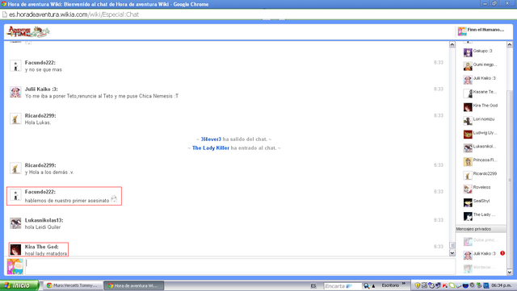The height and width of the screenshot is (291, 517).
Task: Click The Lady ... avatar in user list
Action: pyautogui.click(x=468, y=216)
